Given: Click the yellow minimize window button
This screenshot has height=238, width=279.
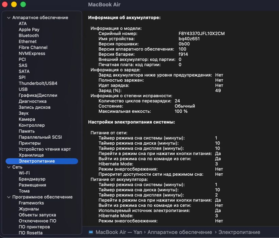Looking at the screenshot, I should (x=14, y=4).
